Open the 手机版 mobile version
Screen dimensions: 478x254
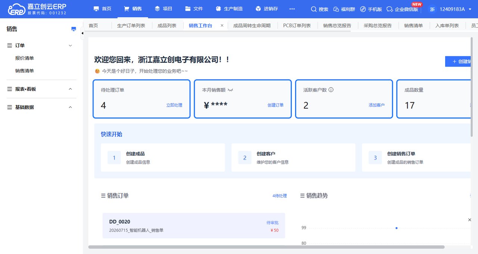(371, 9)
